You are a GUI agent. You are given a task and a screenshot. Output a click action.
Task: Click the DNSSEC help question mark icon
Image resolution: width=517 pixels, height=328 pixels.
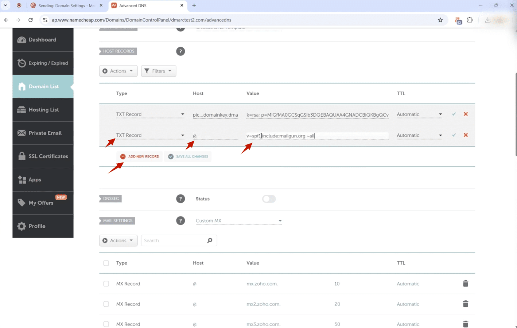pyautogui.click(x=180, y=199)
